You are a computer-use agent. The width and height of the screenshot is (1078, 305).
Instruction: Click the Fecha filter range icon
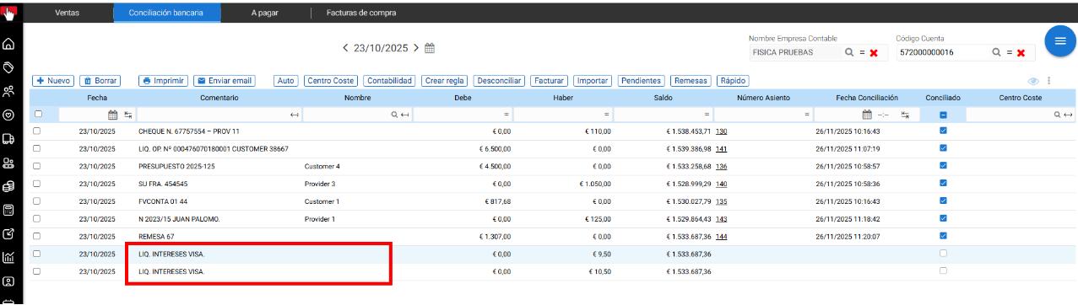[128, 114]
